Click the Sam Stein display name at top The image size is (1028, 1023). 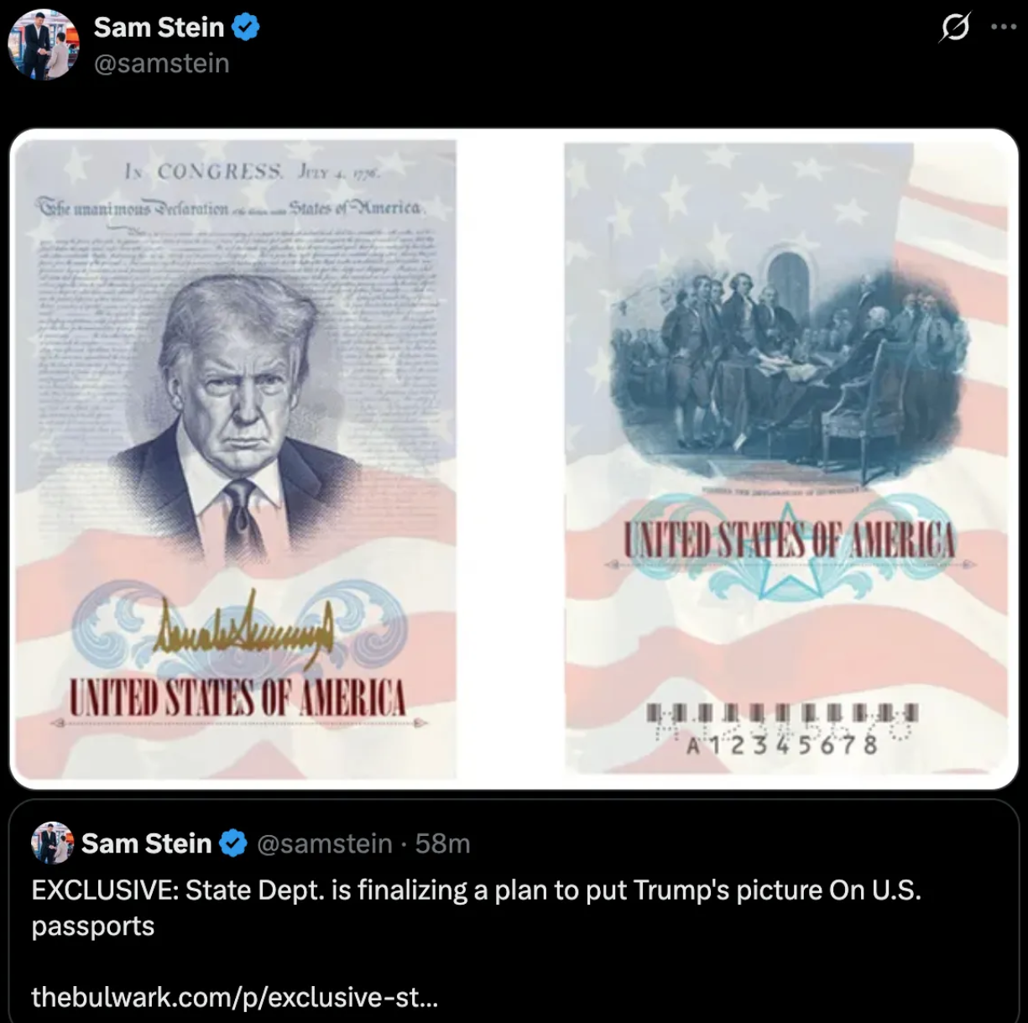(x=159, y=28)
